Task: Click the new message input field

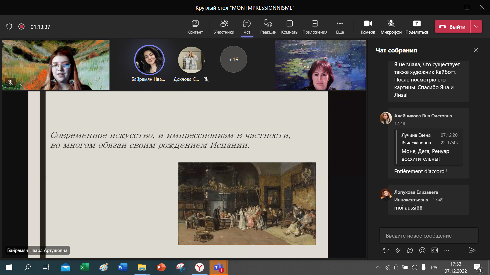Action: point(429,236)
